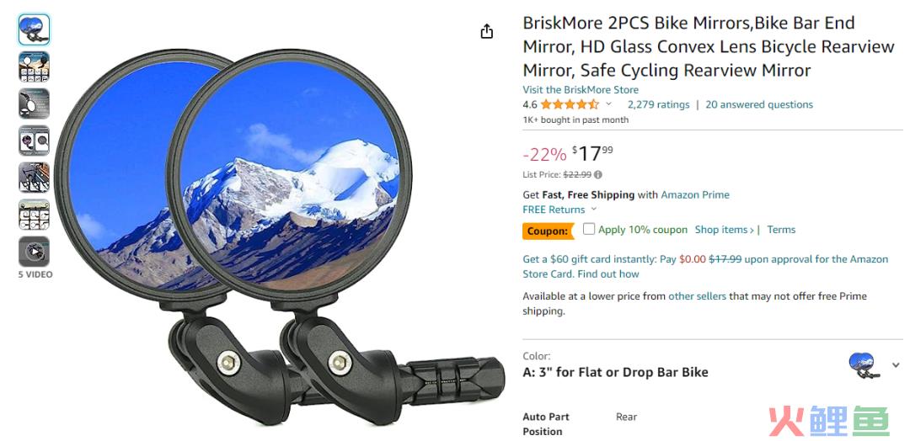Enable the Apply 10% coupon checkbox
Image resolution: width=910 pixels, height=441 pixels.
coord(588,229)
